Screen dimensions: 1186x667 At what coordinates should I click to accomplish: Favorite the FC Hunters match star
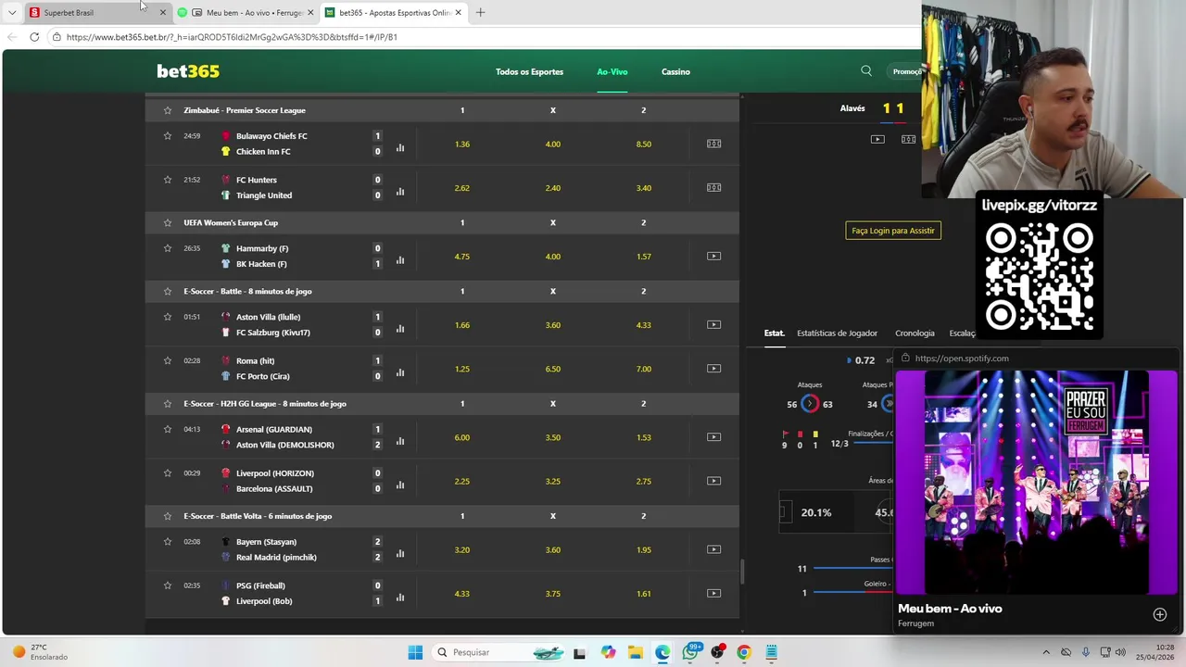(168, 180)
